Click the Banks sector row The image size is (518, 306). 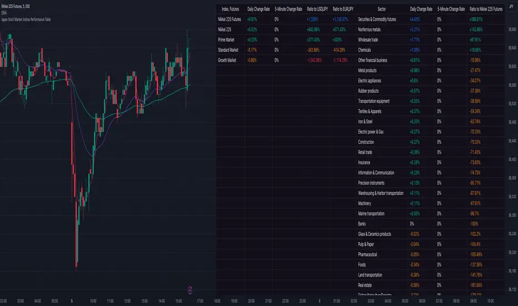pos(363,224)
